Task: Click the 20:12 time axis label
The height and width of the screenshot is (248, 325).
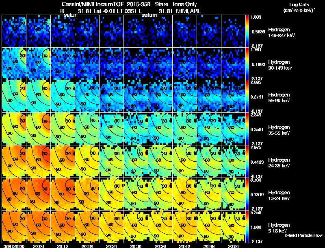Action: pos(63,246)
